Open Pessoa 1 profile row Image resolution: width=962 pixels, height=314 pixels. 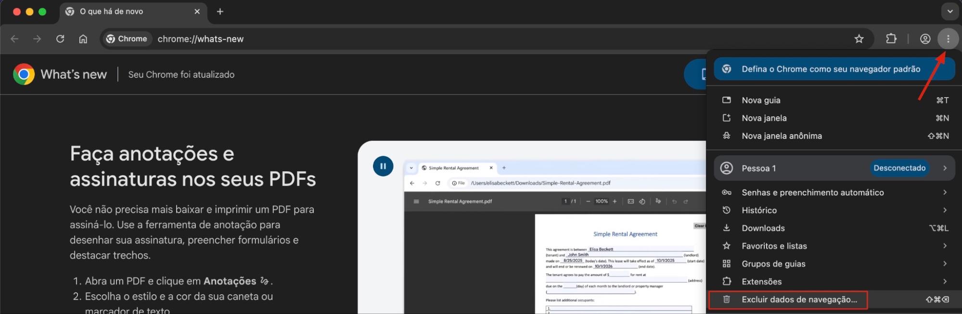click(834, 168)
